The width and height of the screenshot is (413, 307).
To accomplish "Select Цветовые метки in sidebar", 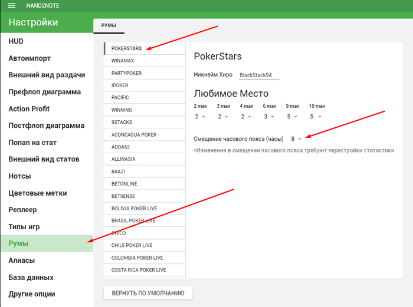I will [x=47, y=193].
